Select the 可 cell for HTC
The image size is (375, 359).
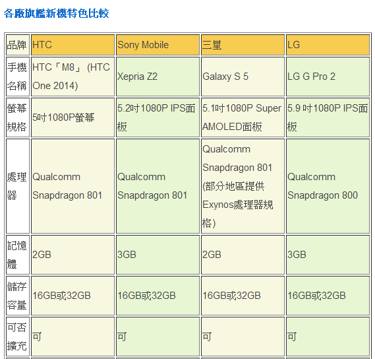72,337
